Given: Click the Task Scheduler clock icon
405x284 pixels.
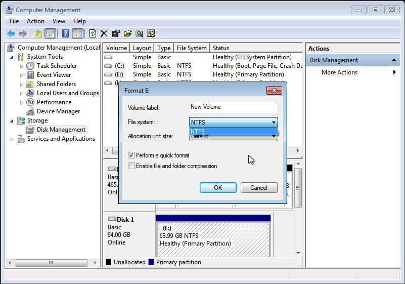Looking at the screenshot, I should 30,66.
